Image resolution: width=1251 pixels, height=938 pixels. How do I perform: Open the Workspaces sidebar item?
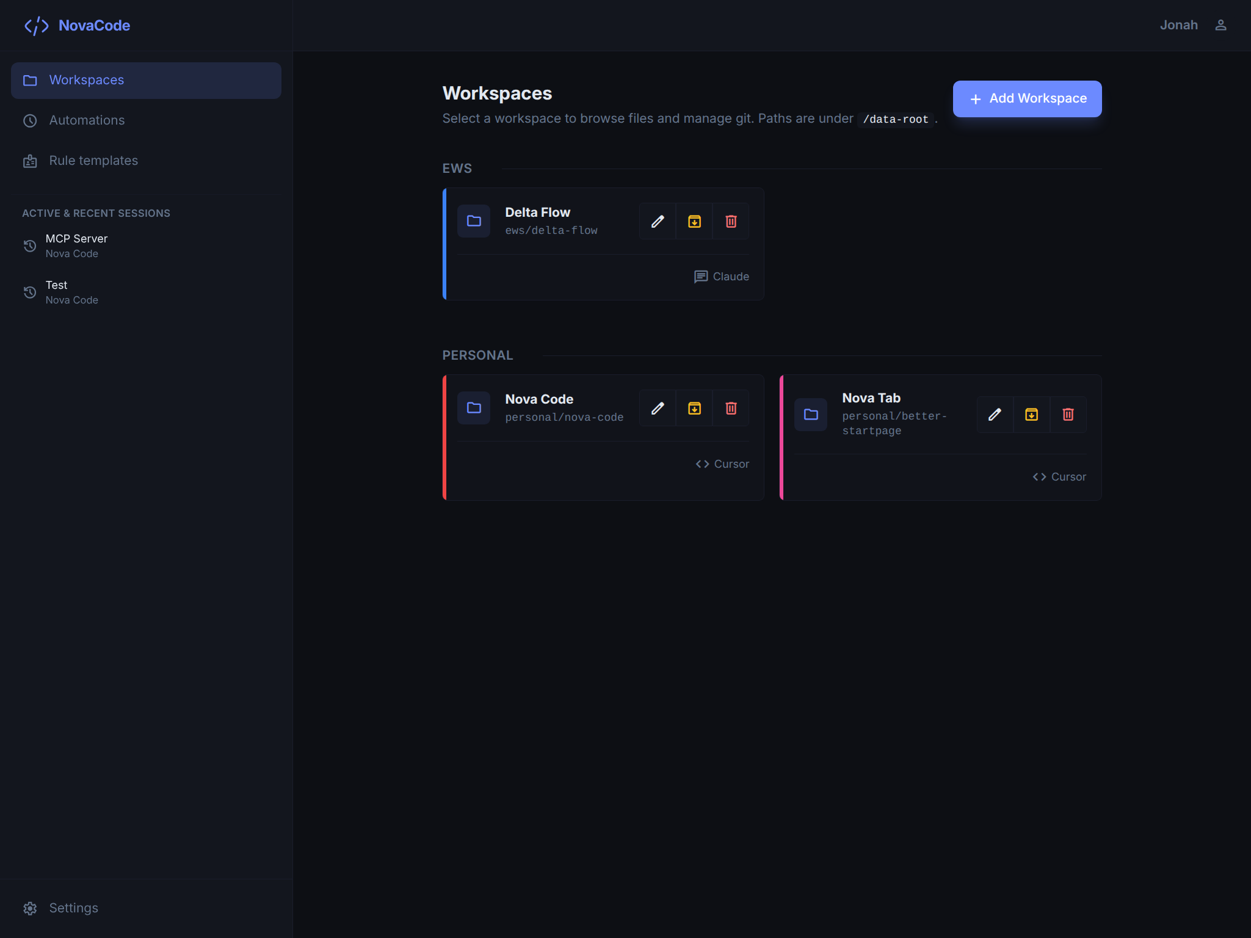[146, 80]
